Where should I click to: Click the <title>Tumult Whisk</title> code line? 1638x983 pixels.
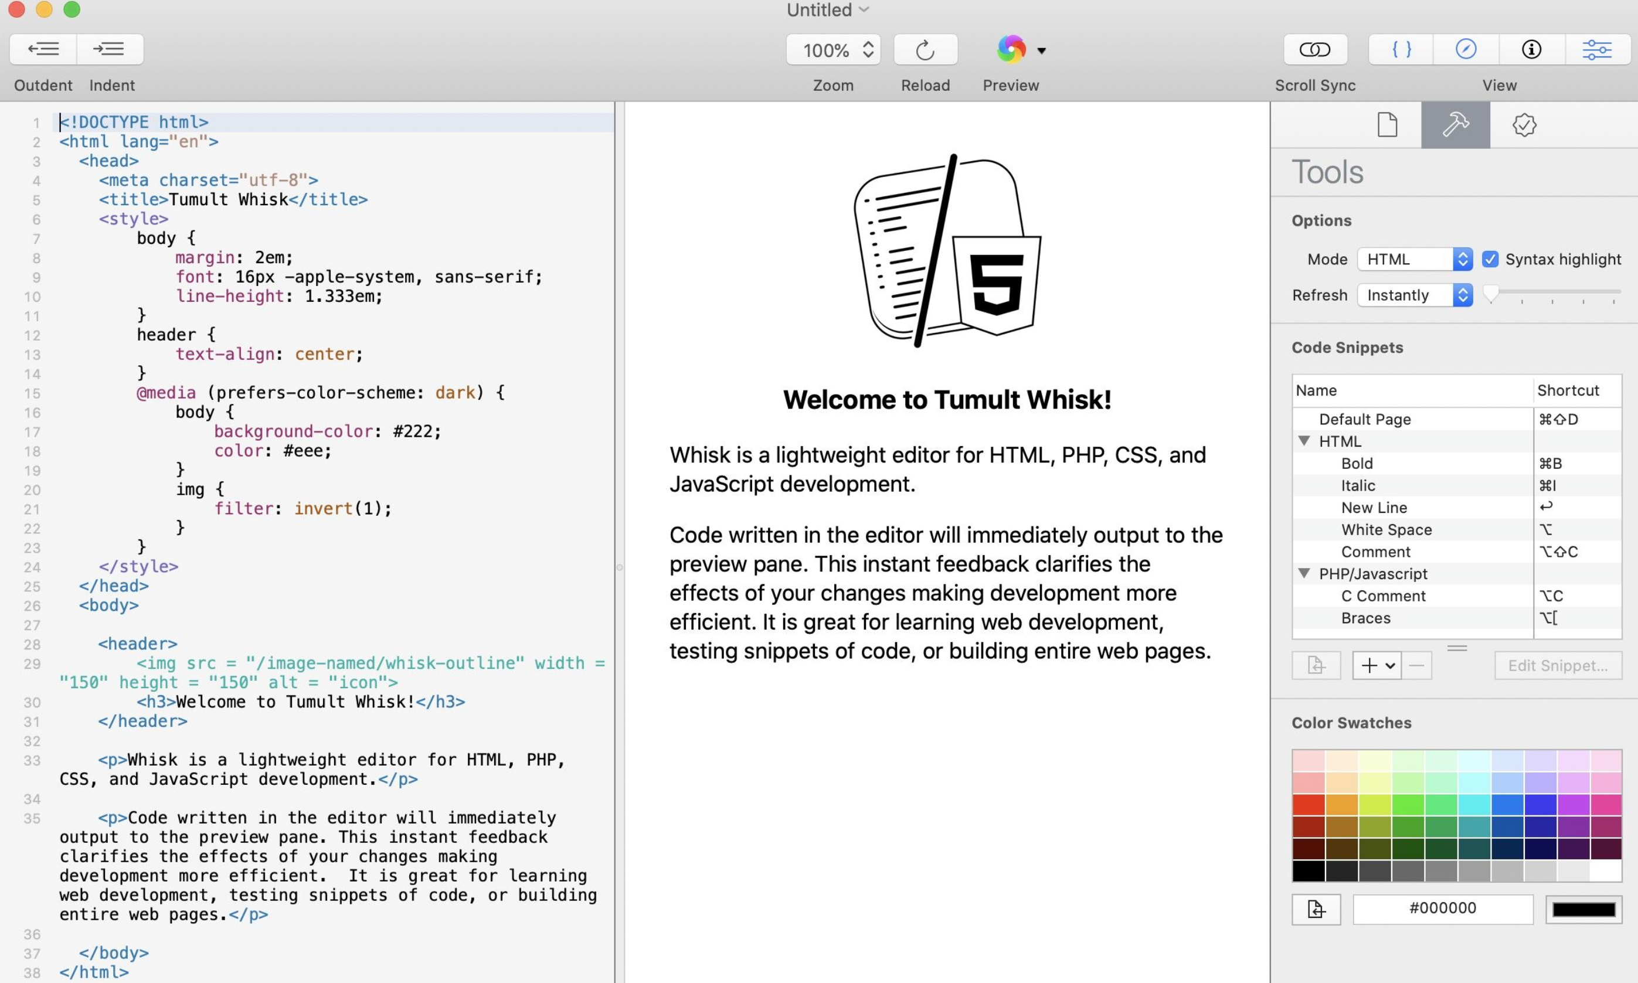coord(233,199)
